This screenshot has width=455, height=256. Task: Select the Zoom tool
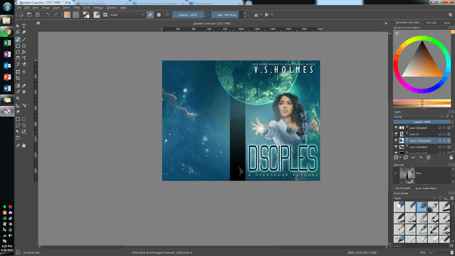18,145
